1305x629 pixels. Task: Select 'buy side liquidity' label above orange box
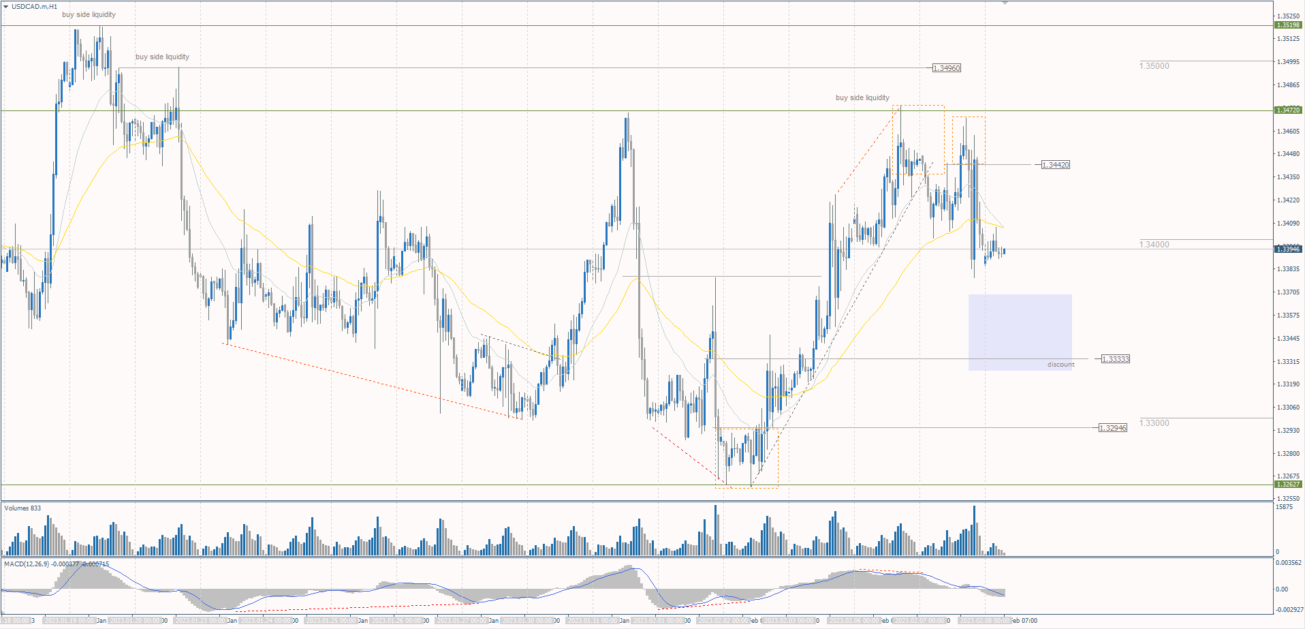click(x=862, y=97)
